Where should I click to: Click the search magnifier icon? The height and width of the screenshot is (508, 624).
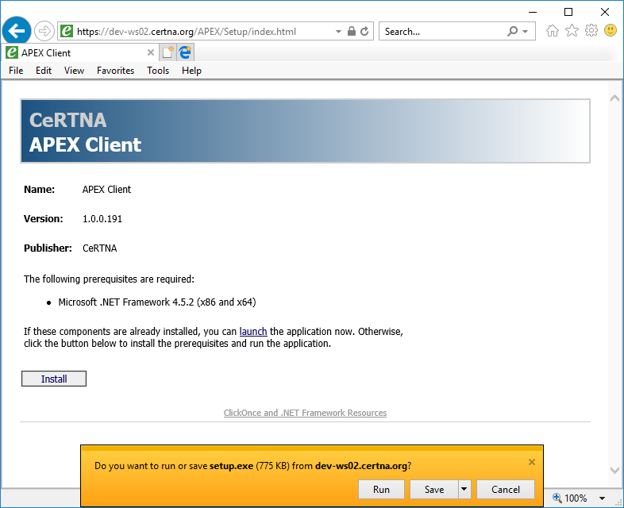click(x=512, y=32)
